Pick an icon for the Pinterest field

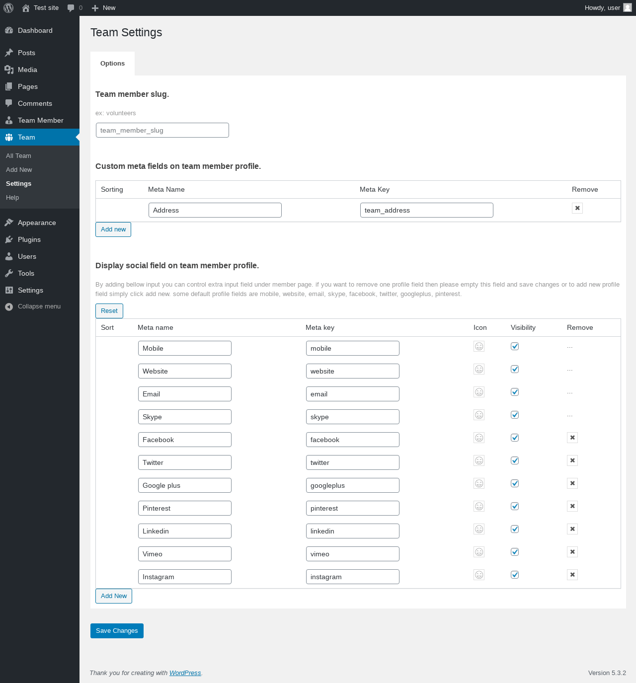(x=479, y=506)
